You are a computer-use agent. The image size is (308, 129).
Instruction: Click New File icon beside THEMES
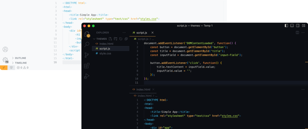110,39
